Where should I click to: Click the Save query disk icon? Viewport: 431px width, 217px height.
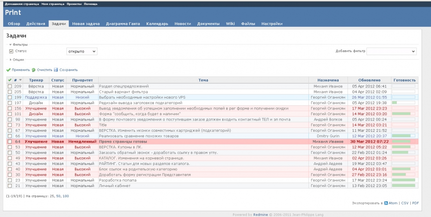56,70
